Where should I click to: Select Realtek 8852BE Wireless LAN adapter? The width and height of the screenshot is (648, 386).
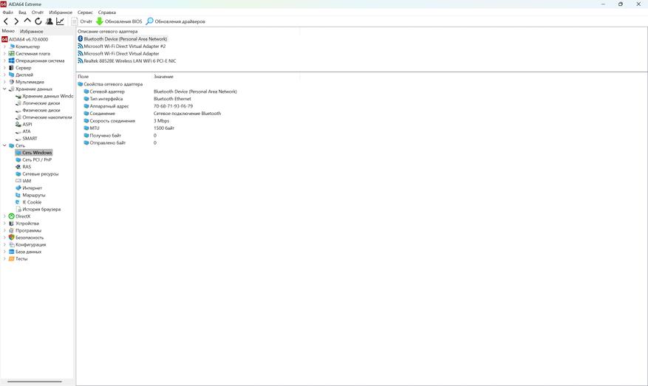tap(127, 61)
